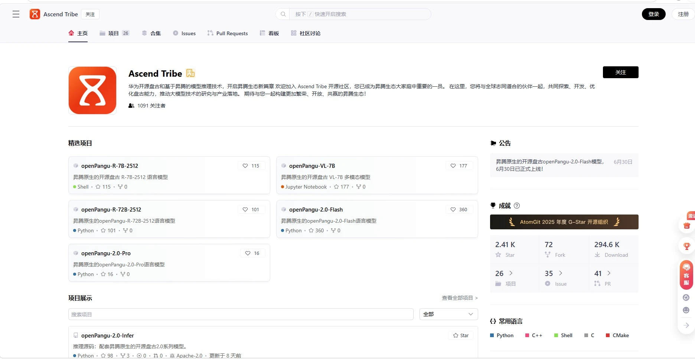
Task: Click the gift icon in side toolbar
Action: (x=686, y=225)
